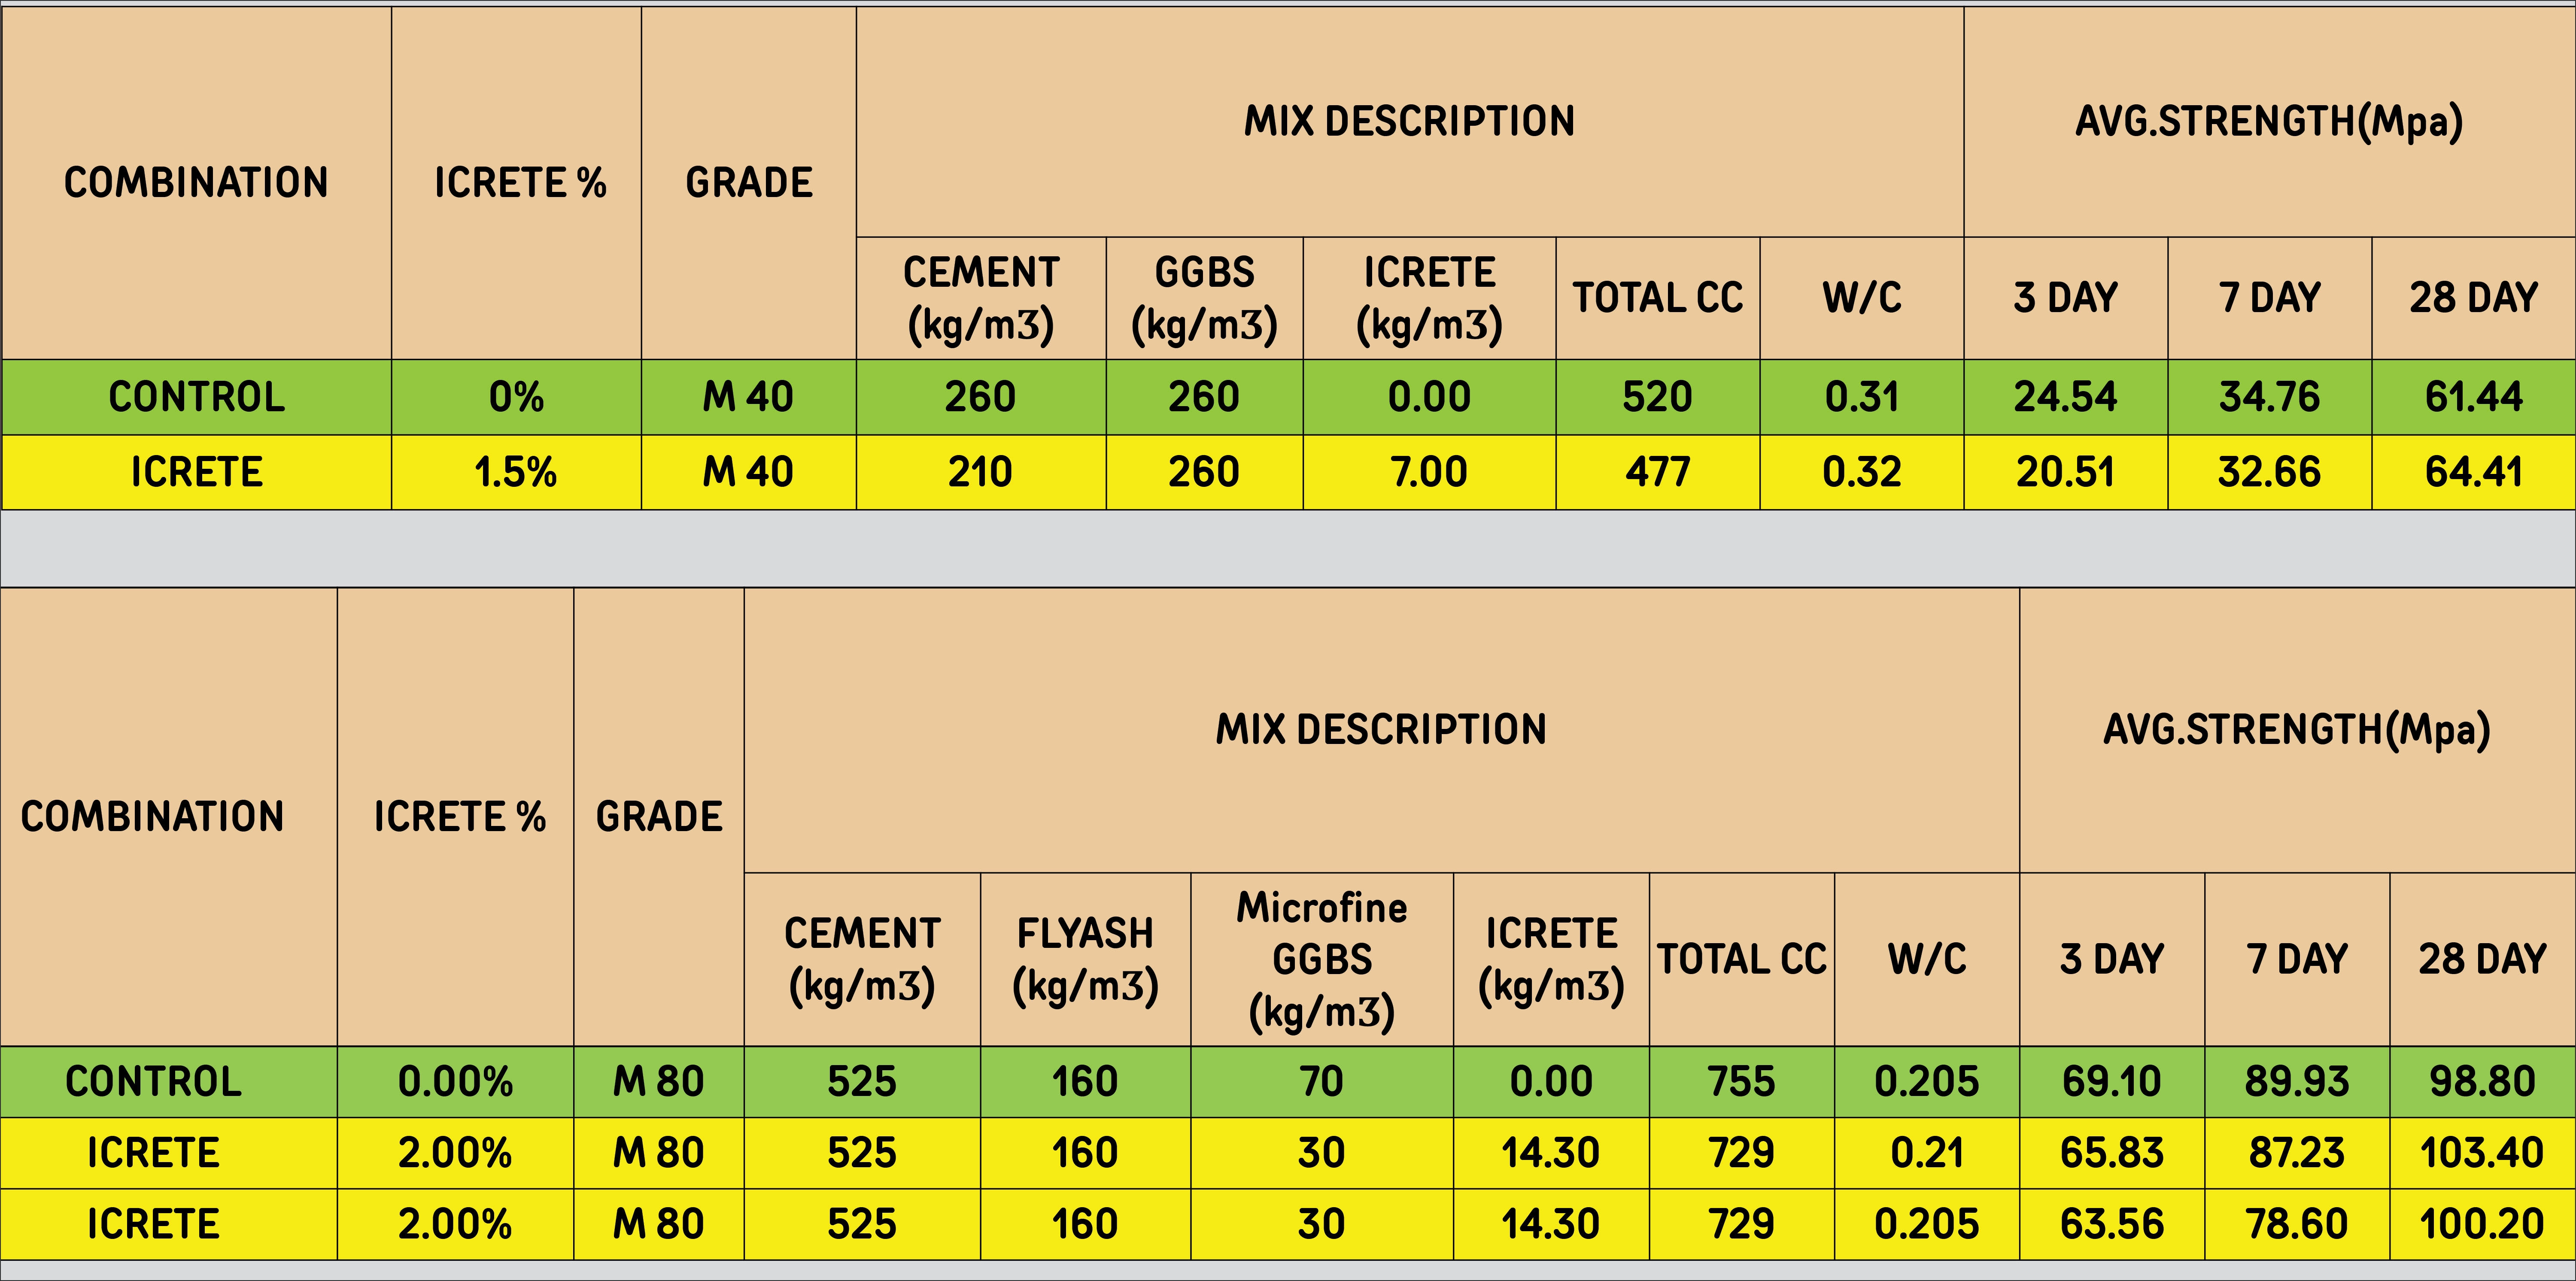Click the 24.54 three day strength cell
Viewport: 2576px width, 1281px height.
click(2065, 397)
